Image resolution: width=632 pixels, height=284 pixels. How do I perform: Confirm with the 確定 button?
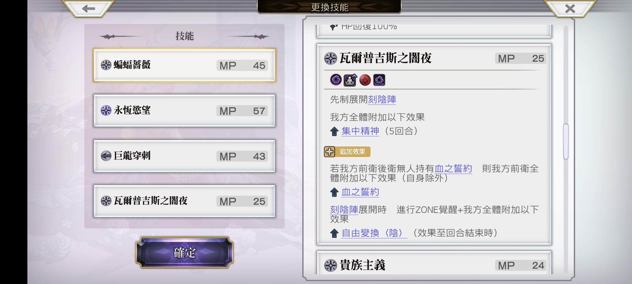[184, 252]
